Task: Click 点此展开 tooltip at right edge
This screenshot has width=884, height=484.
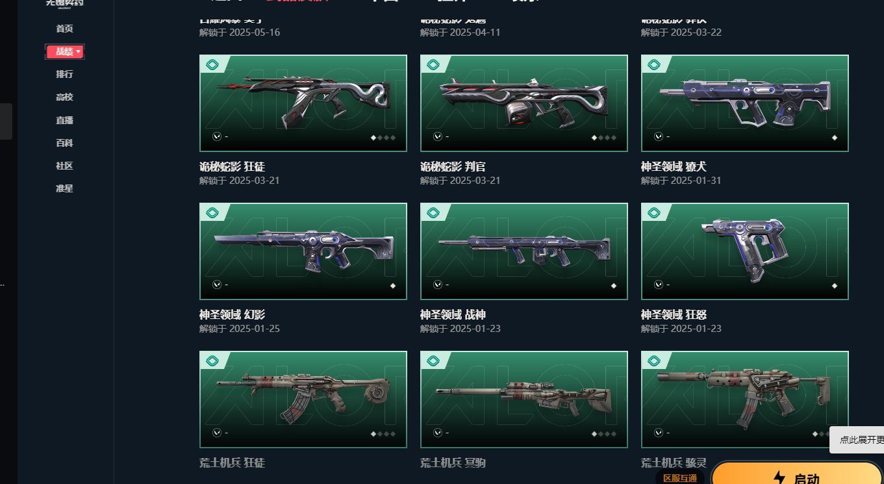Action: (x=857, y=440)
